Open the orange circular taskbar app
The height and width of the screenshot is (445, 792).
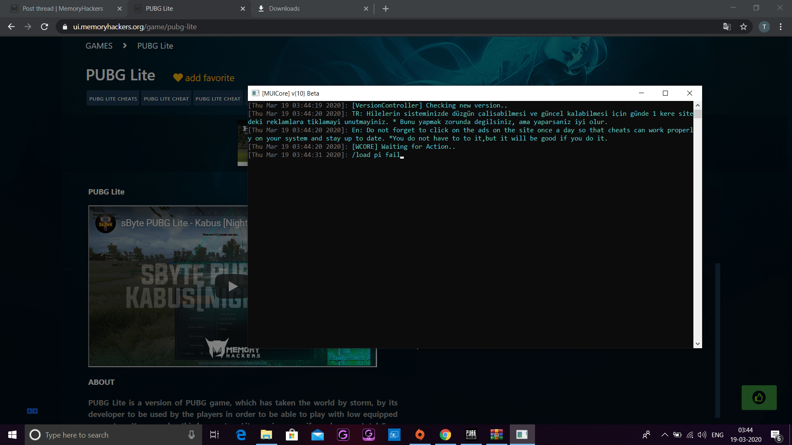tap(420, 435)
